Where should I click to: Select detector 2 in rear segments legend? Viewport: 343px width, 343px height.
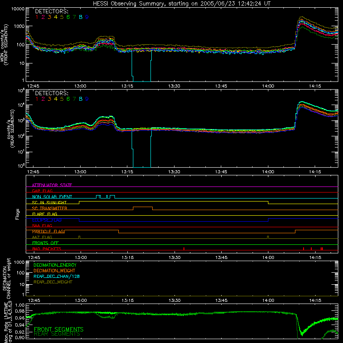43,99
